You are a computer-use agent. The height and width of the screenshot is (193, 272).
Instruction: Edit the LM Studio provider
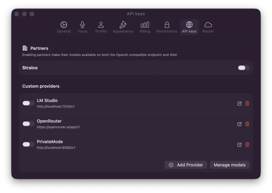(x=239, y=103)
